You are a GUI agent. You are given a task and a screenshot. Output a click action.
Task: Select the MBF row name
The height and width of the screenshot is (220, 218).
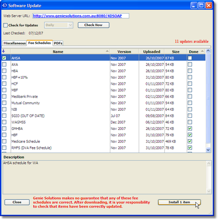(x=15, y=90)
